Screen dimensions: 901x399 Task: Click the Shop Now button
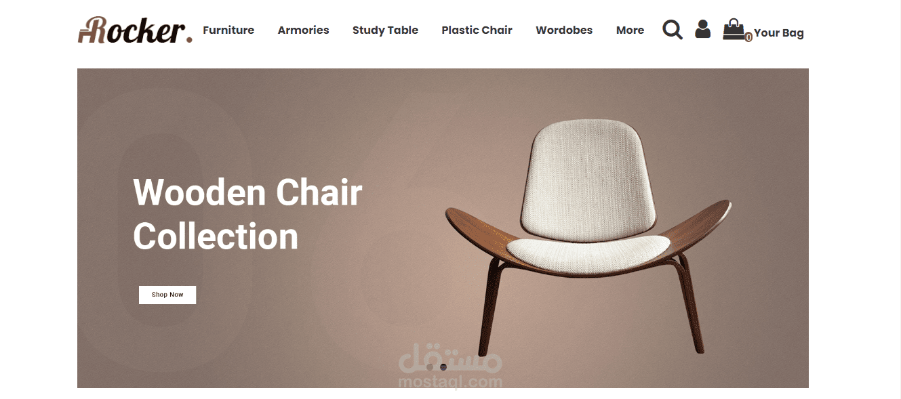[167, 295]
